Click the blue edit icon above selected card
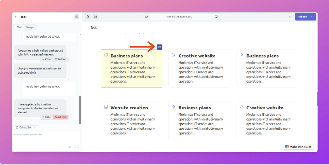 pyautogui.click(x=160, y=47)
